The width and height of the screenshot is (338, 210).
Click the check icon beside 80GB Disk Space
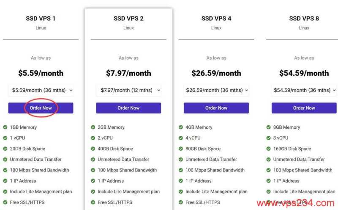coord(181,149)
